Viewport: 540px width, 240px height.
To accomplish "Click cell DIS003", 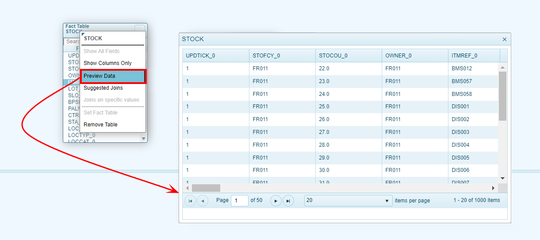I will 473,132.
